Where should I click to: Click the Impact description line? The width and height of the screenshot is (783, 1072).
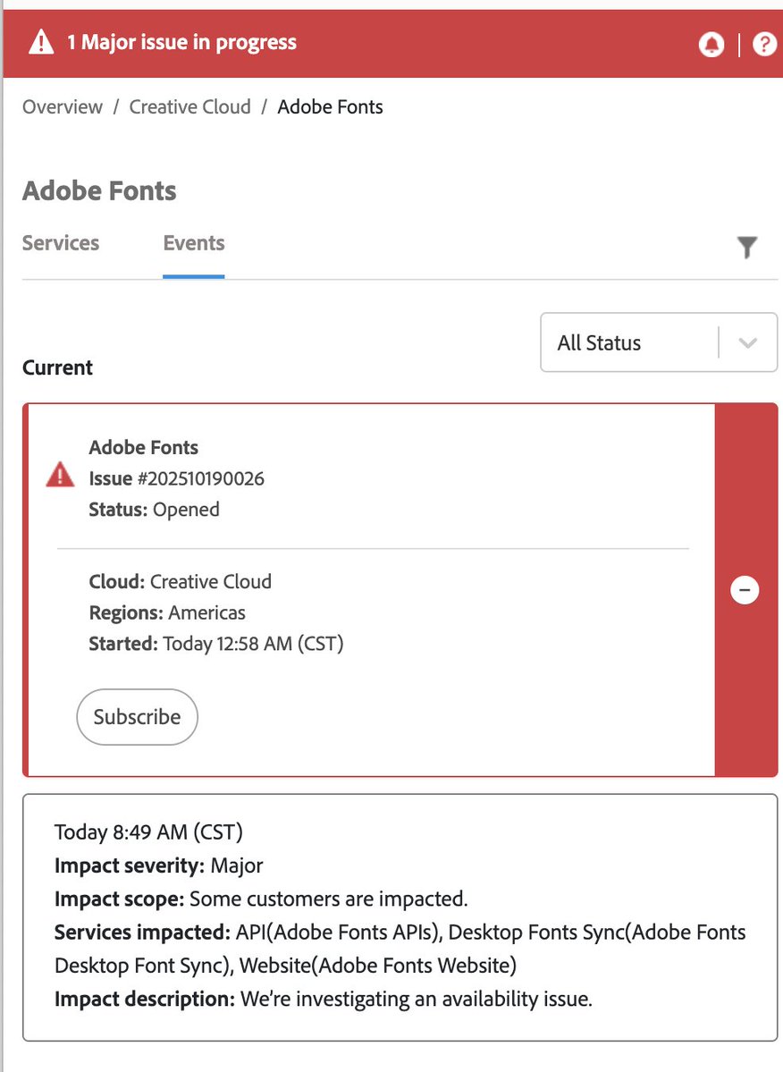pyautogui.click(x=324, y=1000)
